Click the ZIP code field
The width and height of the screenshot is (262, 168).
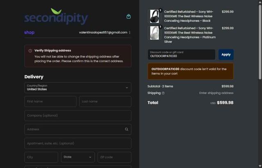114,157
